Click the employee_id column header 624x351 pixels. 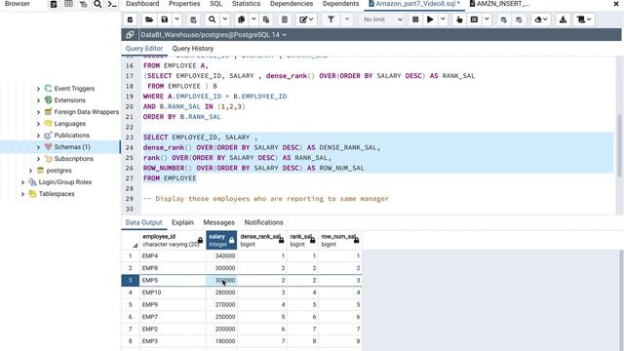173,240
